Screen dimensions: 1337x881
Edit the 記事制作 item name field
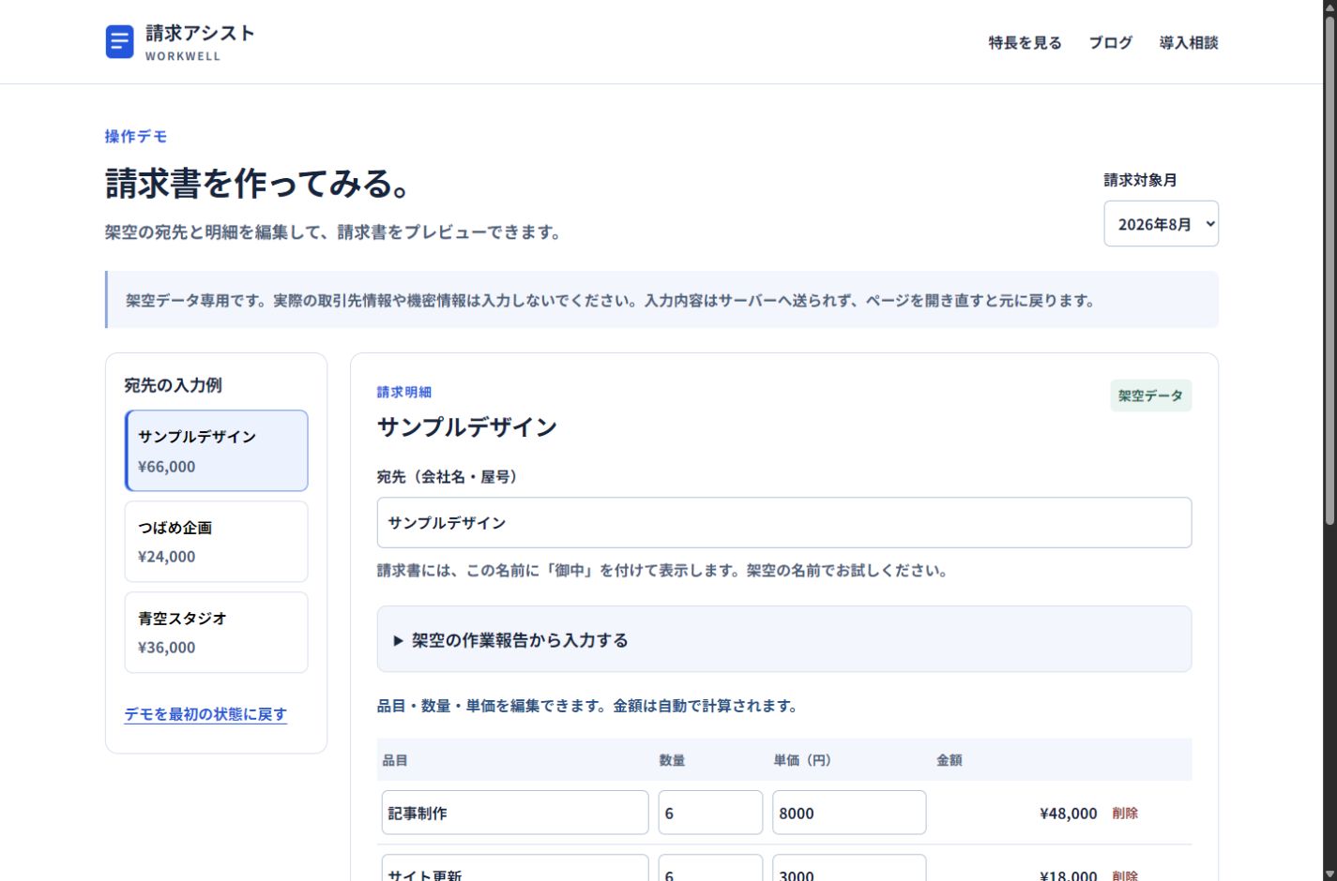coord(515,813)
